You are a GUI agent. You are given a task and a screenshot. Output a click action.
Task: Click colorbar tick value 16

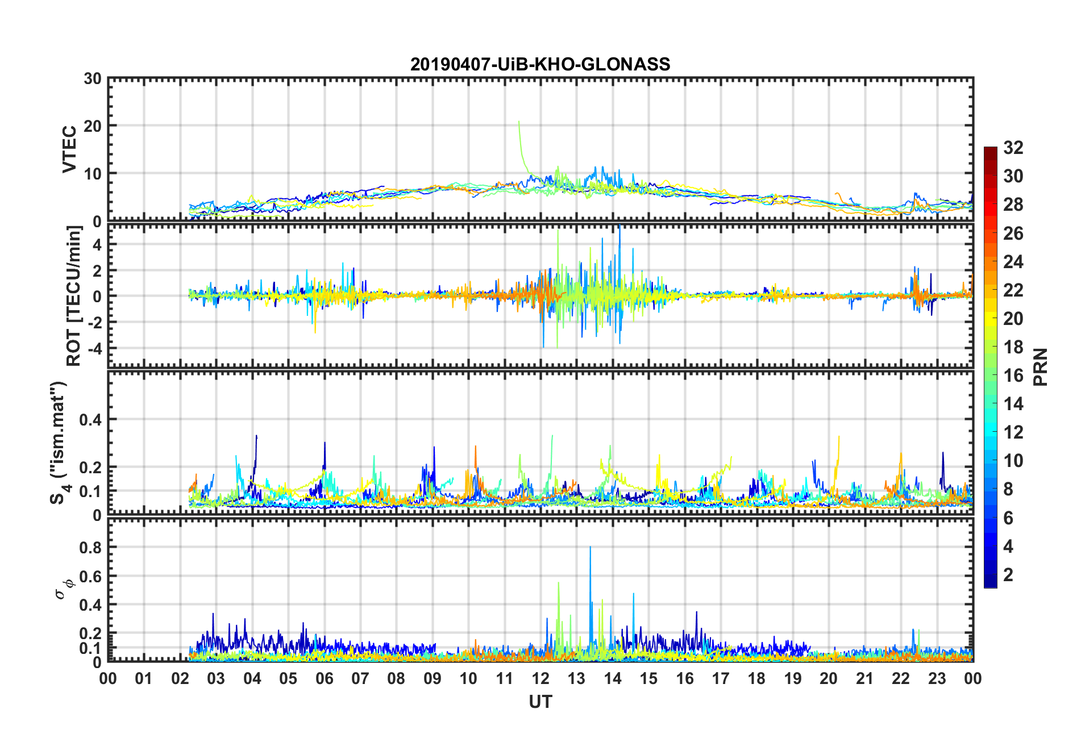[x=1013, y=376]
